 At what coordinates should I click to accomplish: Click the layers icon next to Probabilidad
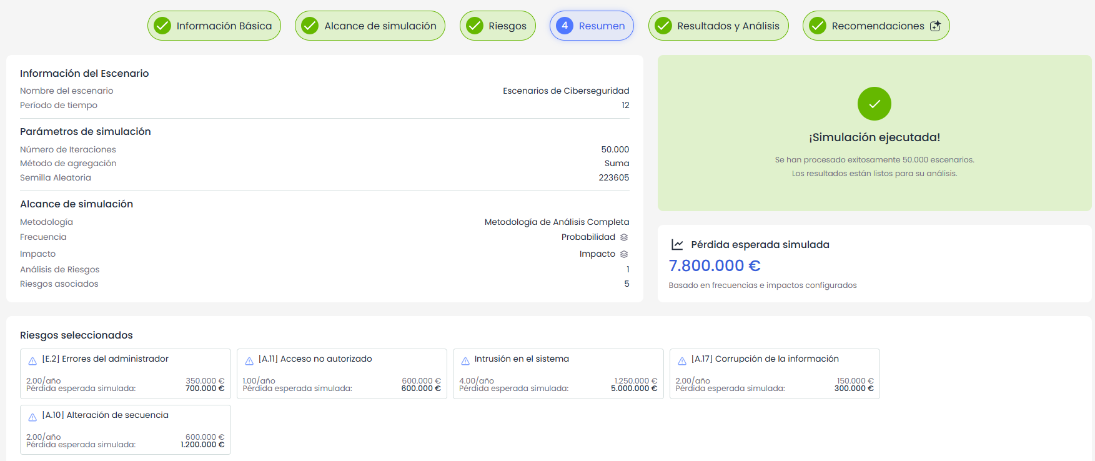(624, 237)
